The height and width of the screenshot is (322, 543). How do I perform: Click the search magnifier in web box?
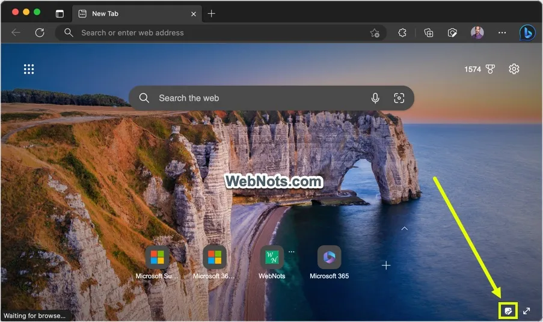(144, 99)
